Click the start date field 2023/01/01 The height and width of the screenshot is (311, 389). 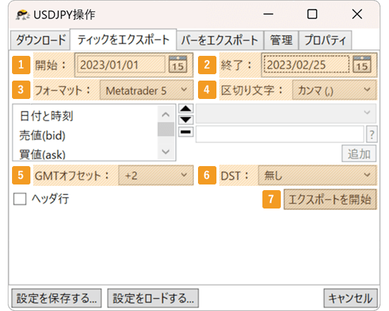(x=122, y=65)
